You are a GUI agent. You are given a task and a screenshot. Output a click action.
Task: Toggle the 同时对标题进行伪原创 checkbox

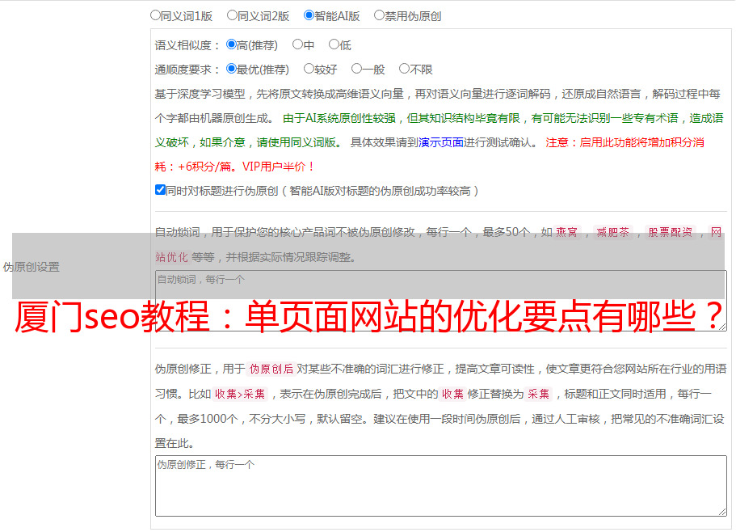pyautogui.click(x=160, y=190)
